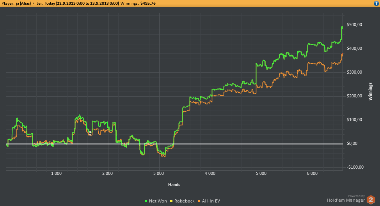Viewport: 380px width, 206px height.
Task: Click the 6 000 x-axis tick label
Action: pos(313,173)
